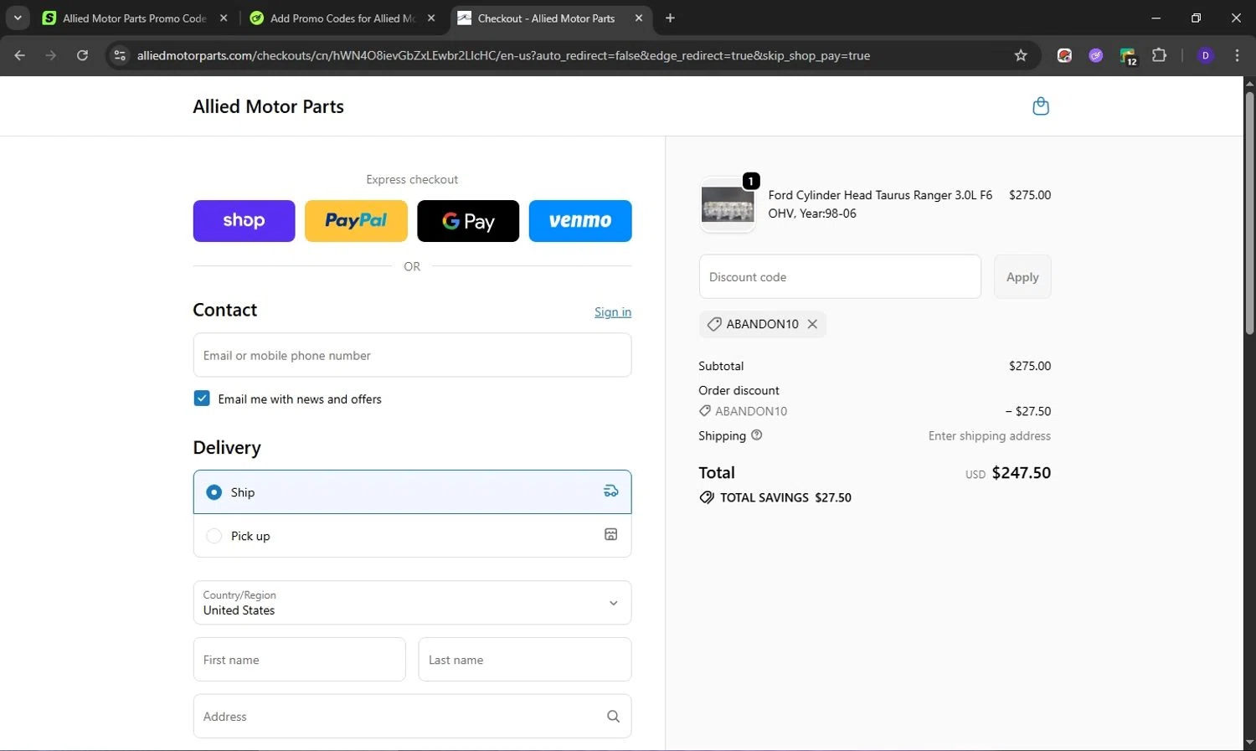The height and width of the screenshot is (751, 1256).
Task: Open the shopping cart bag icon
Action: coord(1041,106)
